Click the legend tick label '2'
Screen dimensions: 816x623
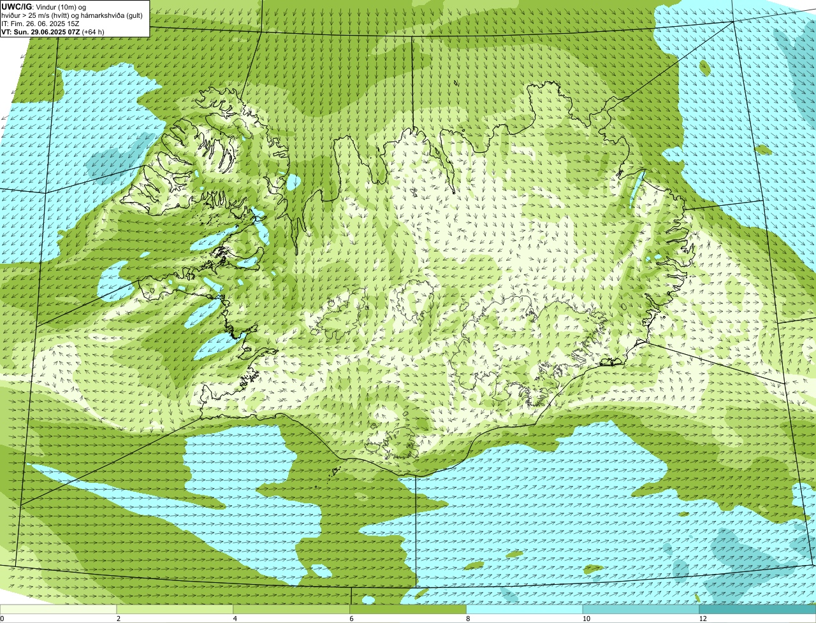119,619
